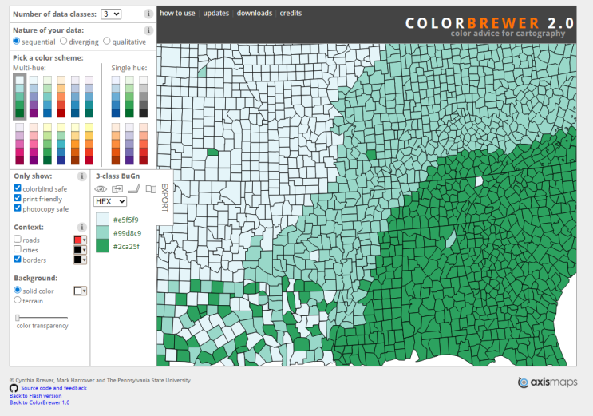593x416 pixels.
Task: Select the yellow-orange-red YlOrRd ramp
Action: pyautogui.click(x=89, y=144)
